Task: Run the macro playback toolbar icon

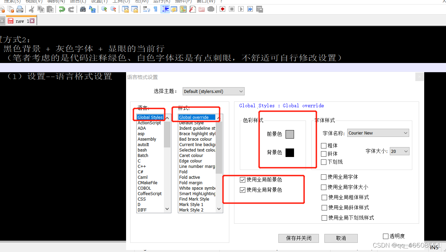Action: 241,9
